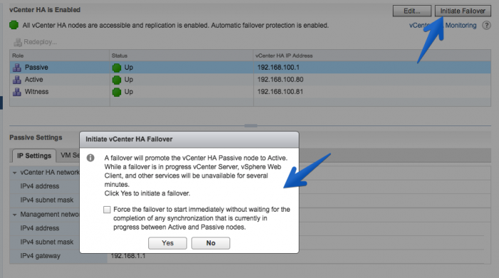Collapse the vCenter HA network section
The height and width of the screenshot is (278, 499).
pos(15,173)
